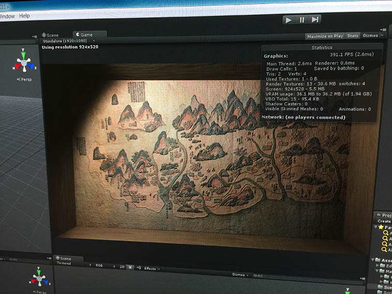Click the red X axis cone on upper scene gizmo

[x=18, y=66]
